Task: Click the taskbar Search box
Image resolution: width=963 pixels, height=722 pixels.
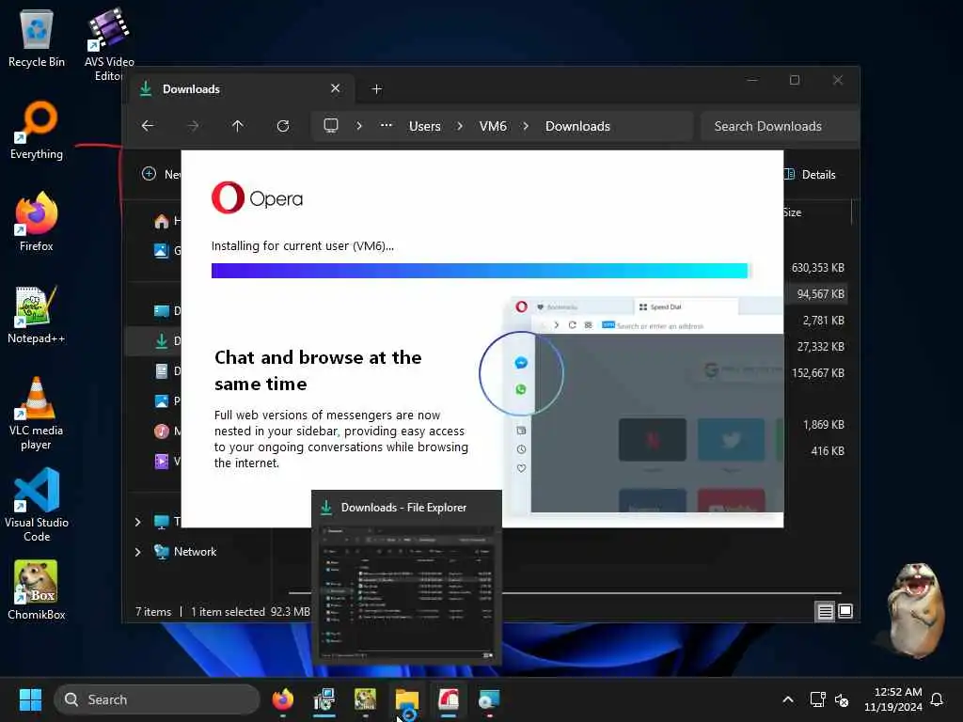Action: click(x=157, y=699)
